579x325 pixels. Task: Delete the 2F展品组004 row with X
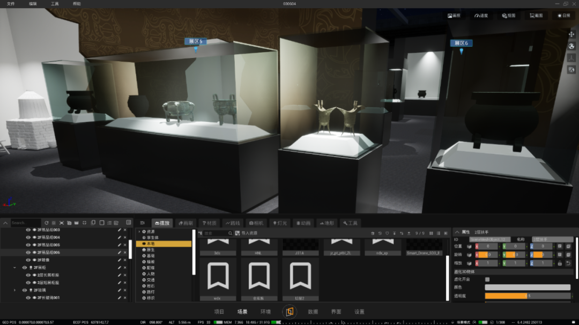coord(125,238)
